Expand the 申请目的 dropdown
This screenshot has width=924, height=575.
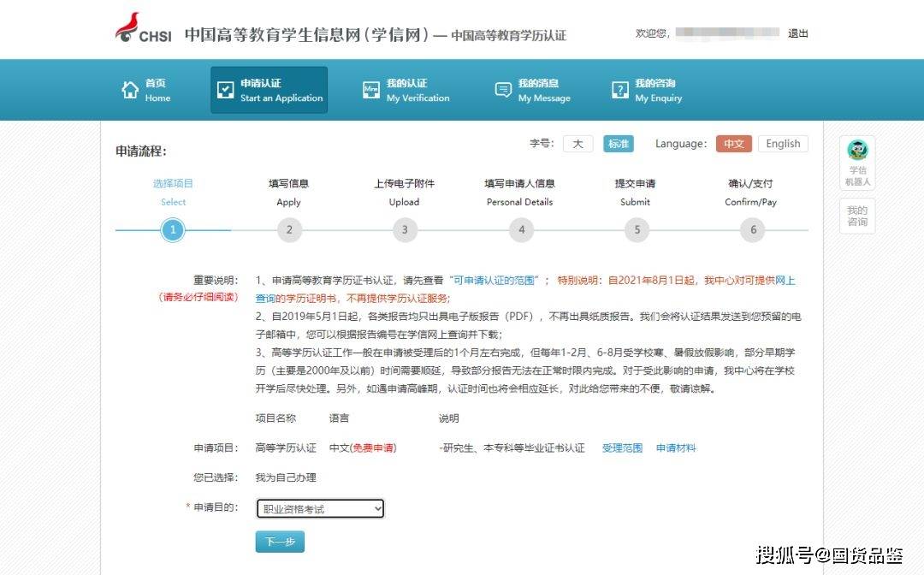pyautogui.click(x=320, y=509)
